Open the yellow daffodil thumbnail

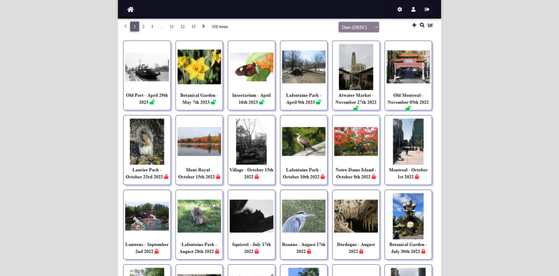pos(199,66)
